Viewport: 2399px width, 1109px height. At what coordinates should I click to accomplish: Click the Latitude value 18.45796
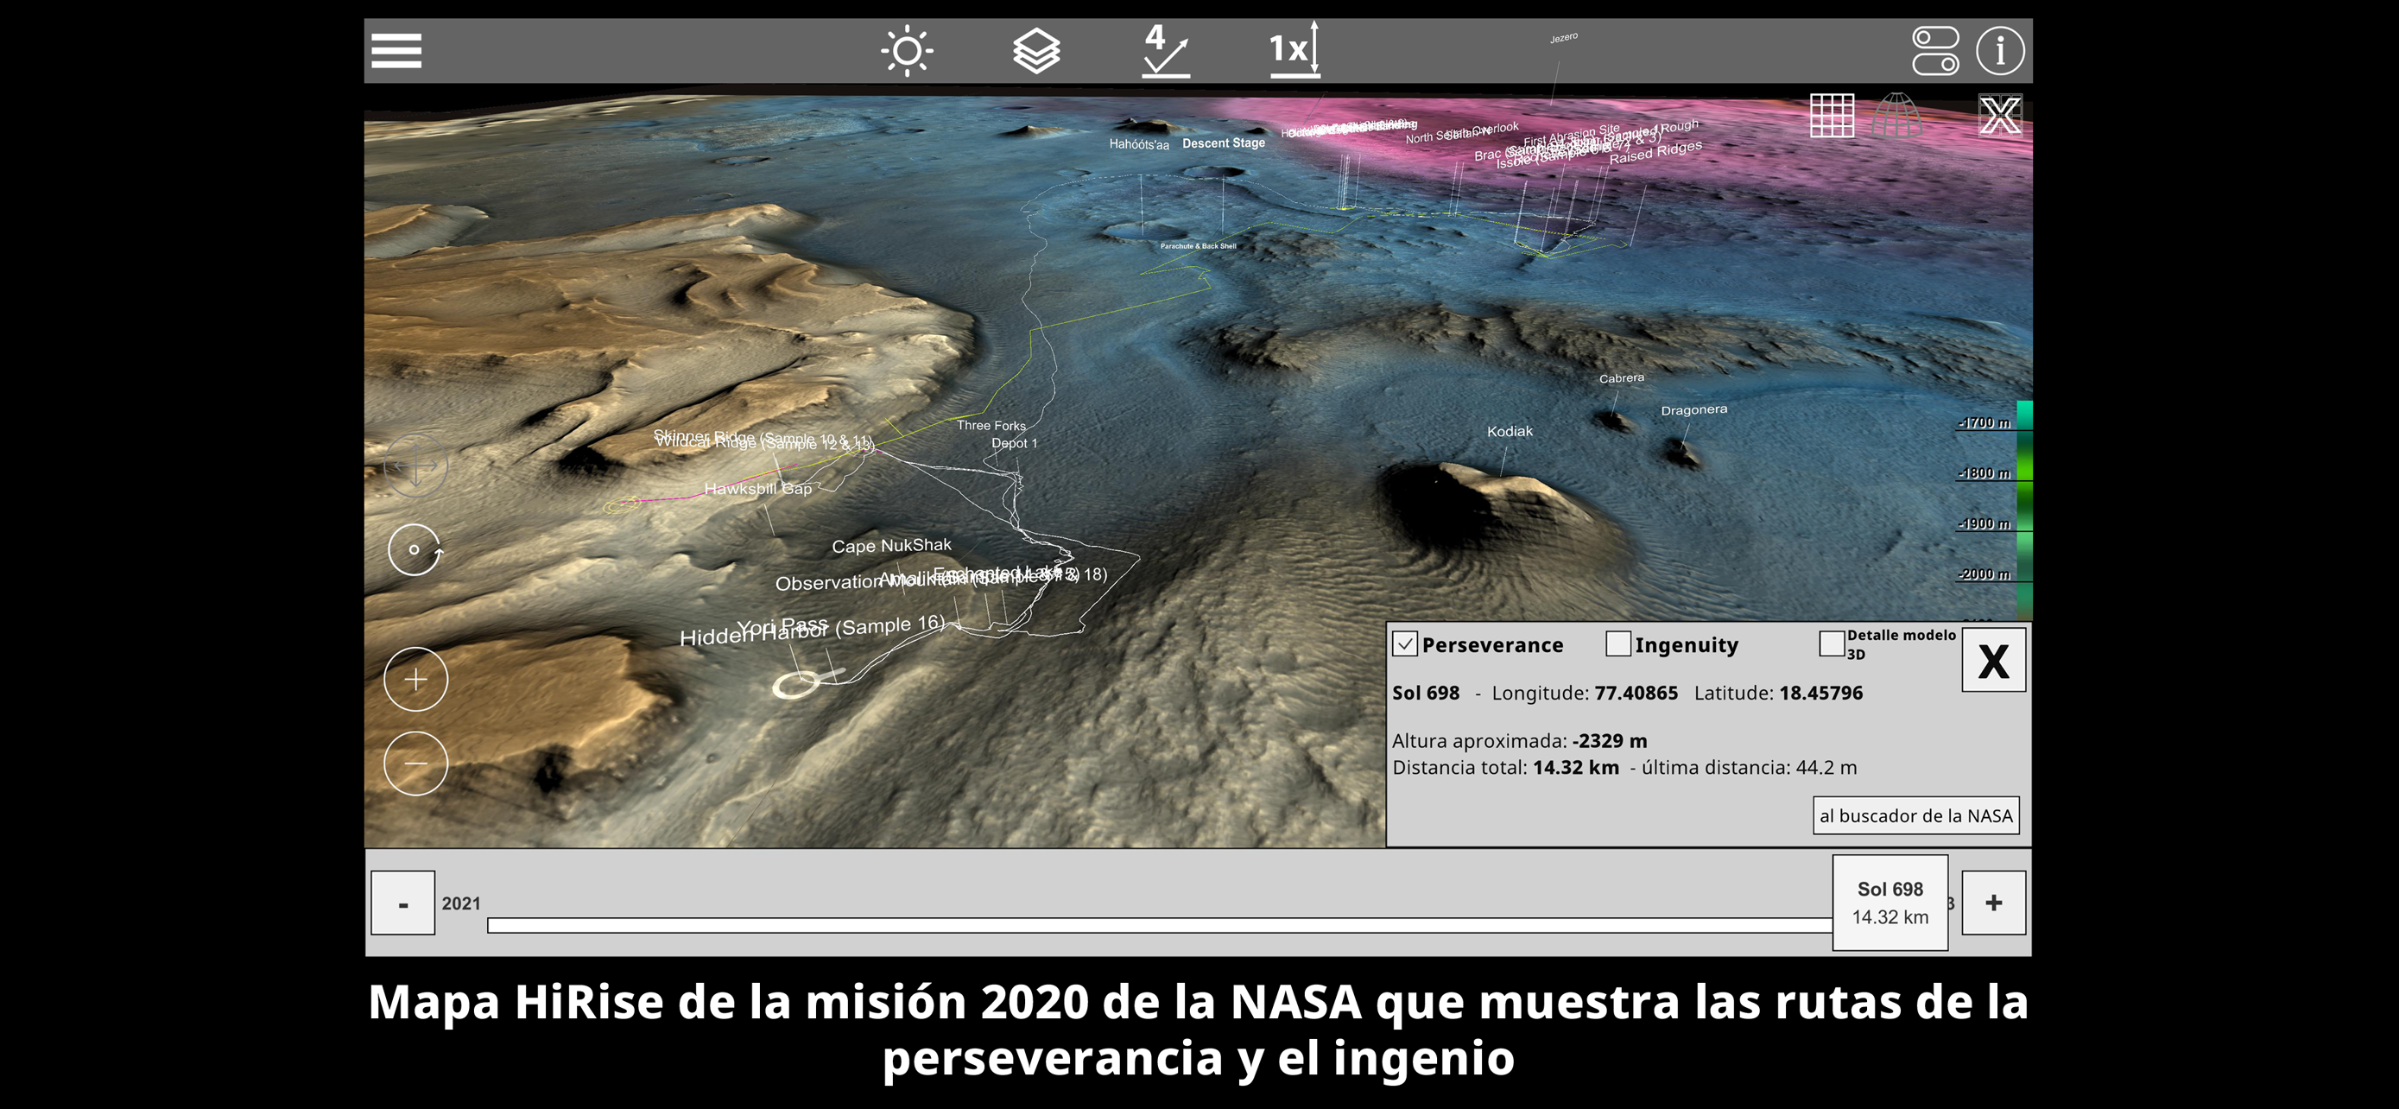click(x=1820, y=693)
